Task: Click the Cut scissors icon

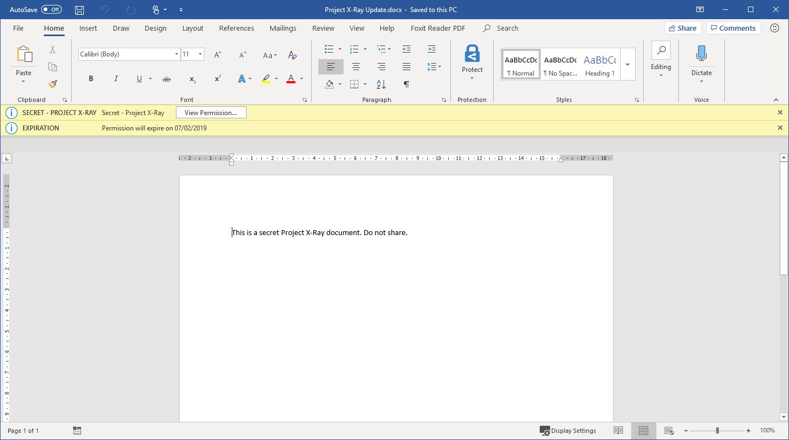Action: tap(53, 50)
